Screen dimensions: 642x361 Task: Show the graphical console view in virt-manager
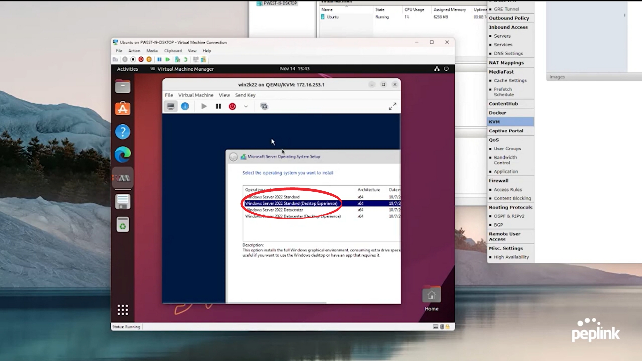(x=171, y=106)
